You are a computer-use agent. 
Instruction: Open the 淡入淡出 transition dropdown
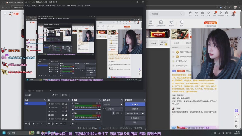coord(113,104)
